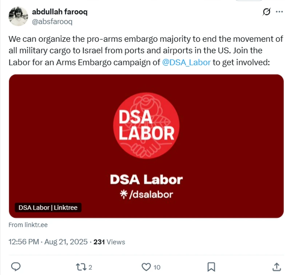Open the abdullah farooq display name link
The image size is (291, 275).
pyautogui.click(x=60, y=12)
